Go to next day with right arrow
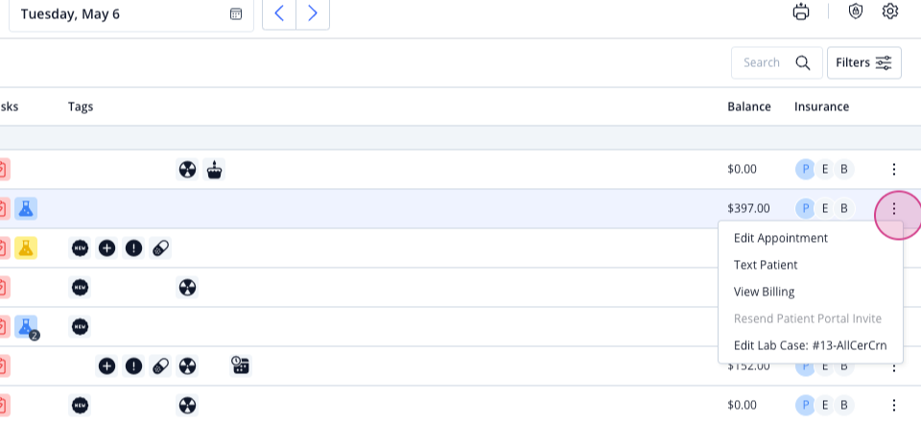Image resolution: width=921 pixels, height=423 pixels. click(313, 13)
